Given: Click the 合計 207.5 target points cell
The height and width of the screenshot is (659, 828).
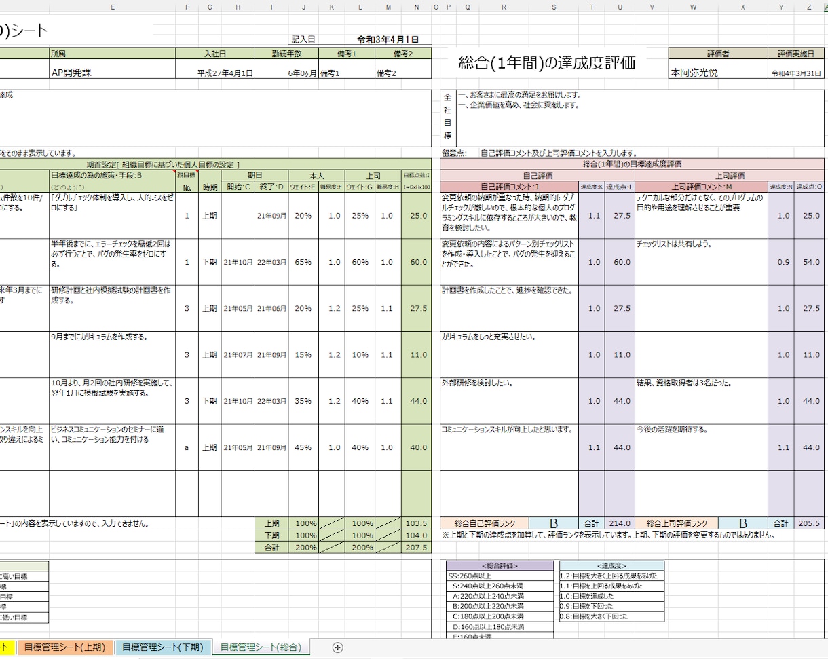Looking at the screenshot, I should 415,547.
